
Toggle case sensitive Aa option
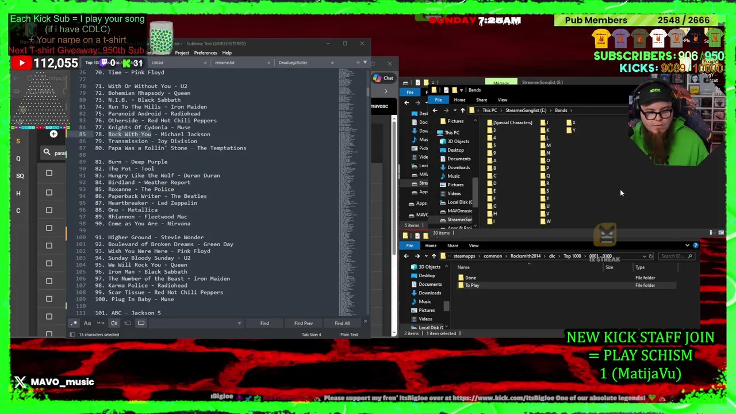(x=87, y=323)
